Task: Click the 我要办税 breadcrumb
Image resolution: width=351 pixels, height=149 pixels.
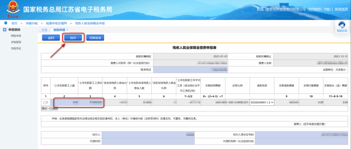Action: pos(32,23)
